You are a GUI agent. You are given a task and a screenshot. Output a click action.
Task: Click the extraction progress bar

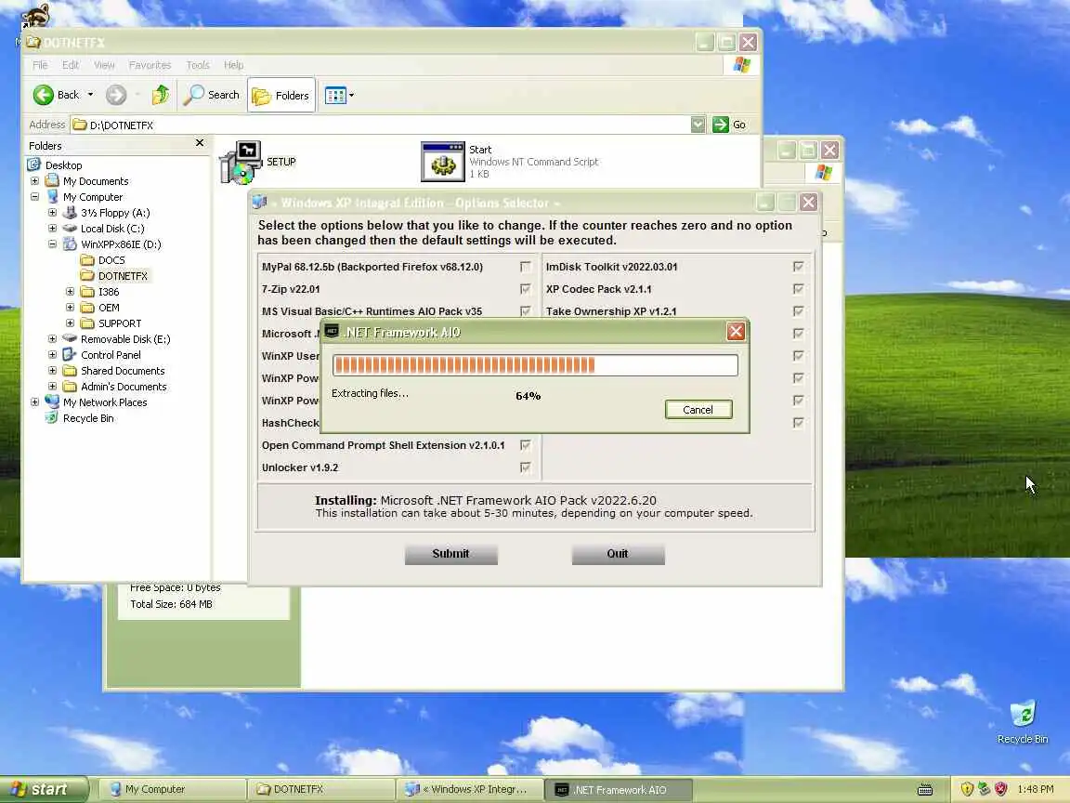(535, 364)
